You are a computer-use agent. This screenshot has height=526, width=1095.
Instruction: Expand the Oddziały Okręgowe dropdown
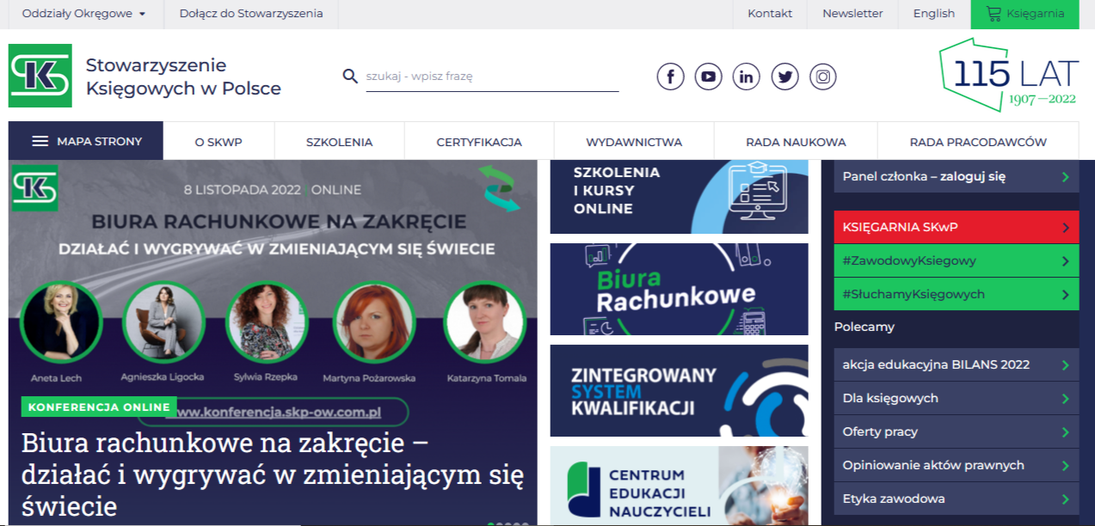[x=83, y=14]
